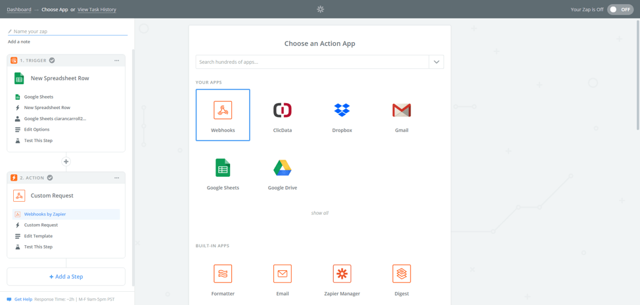Open the Get Help link
The width and height of the screenshot is (640, 305).
23,299
